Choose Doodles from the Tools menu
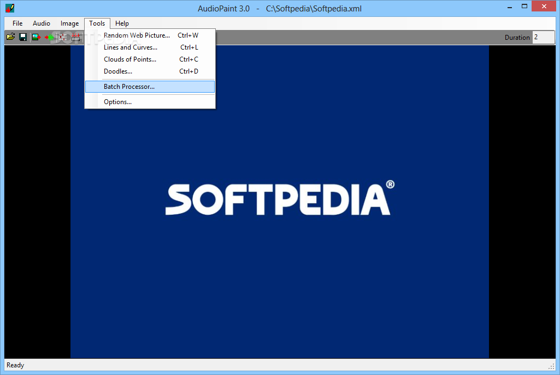560x375 pixels. click(x=150, y=71)
